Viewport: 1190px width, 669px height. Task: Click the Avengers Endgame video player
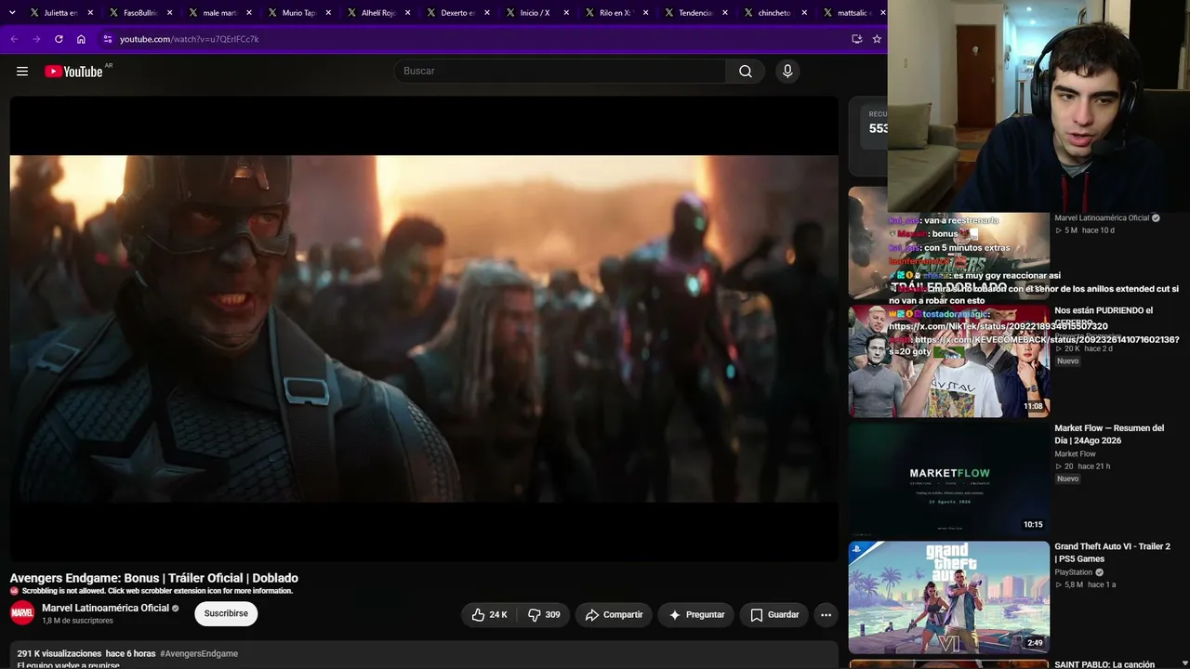tap(424, 329)
